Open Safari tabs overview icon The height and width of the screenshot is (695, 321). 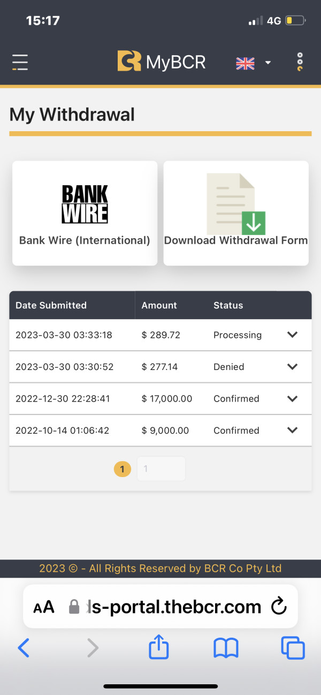[x=293, y=648]
